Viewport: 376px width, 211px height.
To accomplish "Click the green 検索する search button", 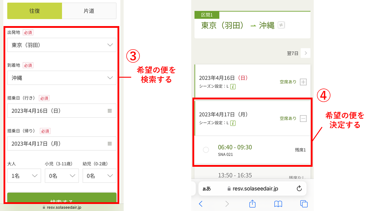I will click(62, 198).
